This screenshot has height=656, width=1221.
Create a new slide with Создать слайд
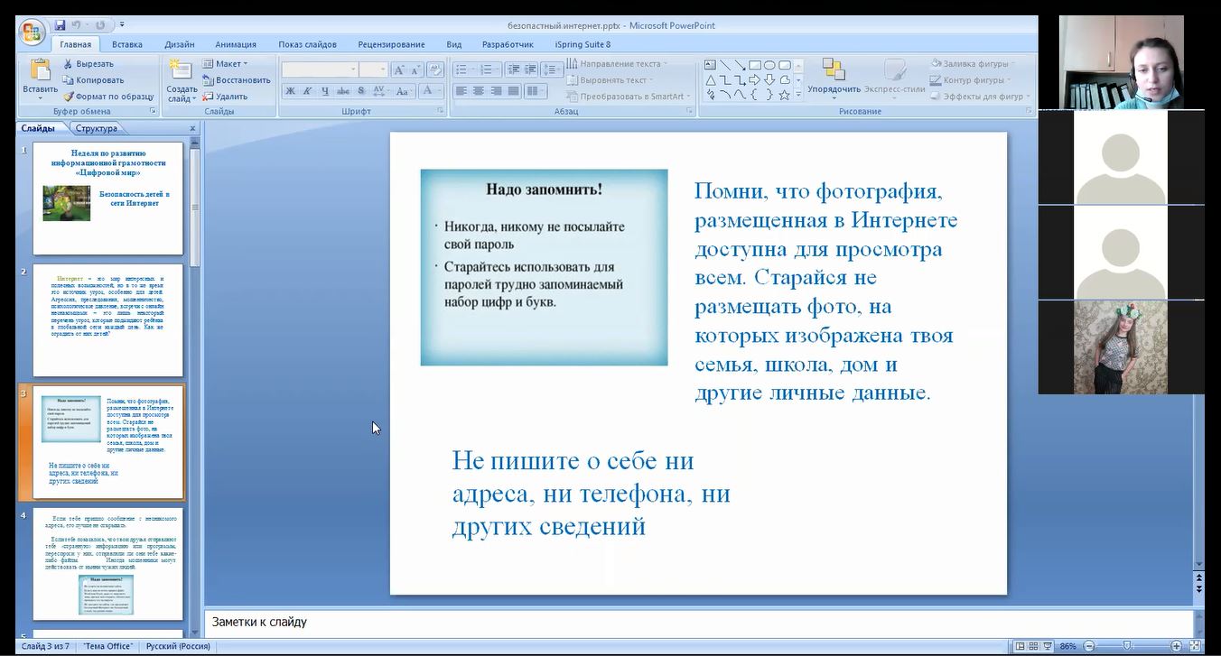click(x=182, y=79)
